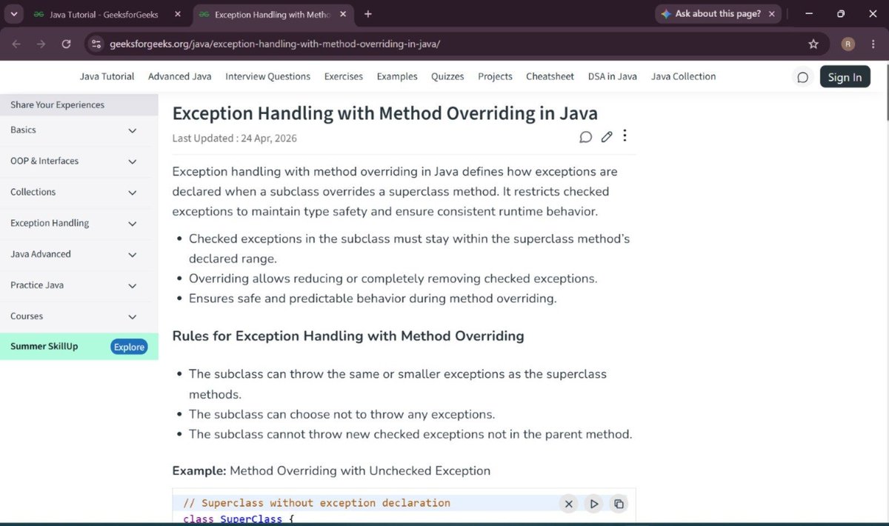
Task: Reload the page with refresh icon
Action: click(x=66, y=44)
